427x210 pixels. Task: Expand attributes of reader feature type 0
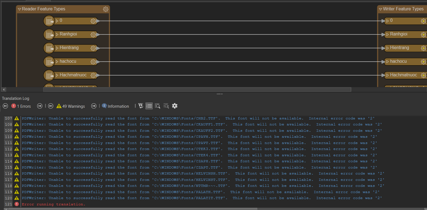tap(57, 21)
